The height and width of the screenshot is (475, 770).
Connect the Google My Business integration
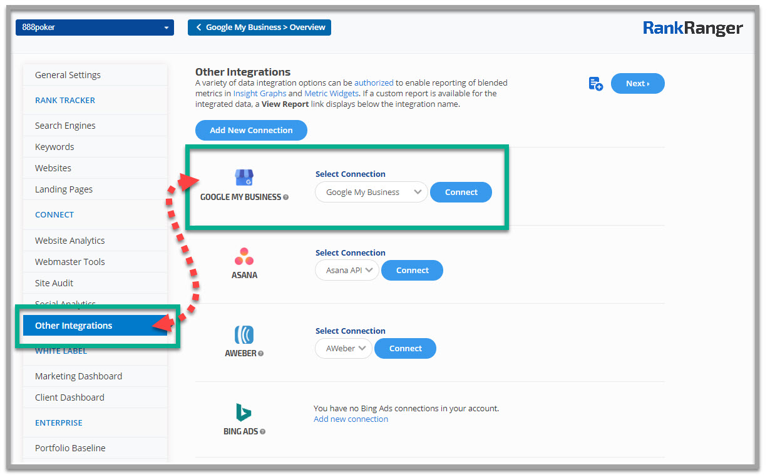click(461, 192)
